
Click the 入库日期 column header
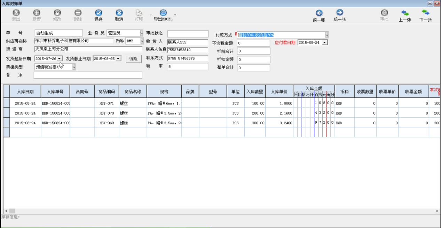(x=25, y=92)
